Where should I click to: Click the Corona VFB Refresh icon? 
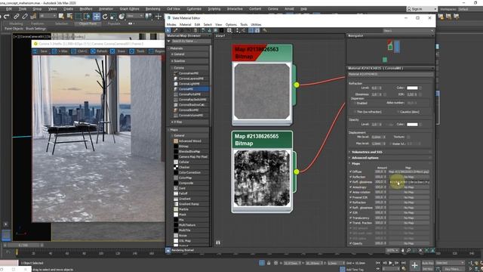(93, 51)
